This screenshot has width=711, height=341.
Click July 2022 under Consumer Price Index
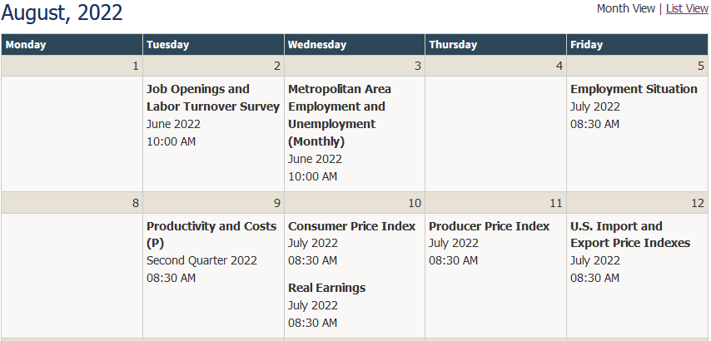point(313,243)
